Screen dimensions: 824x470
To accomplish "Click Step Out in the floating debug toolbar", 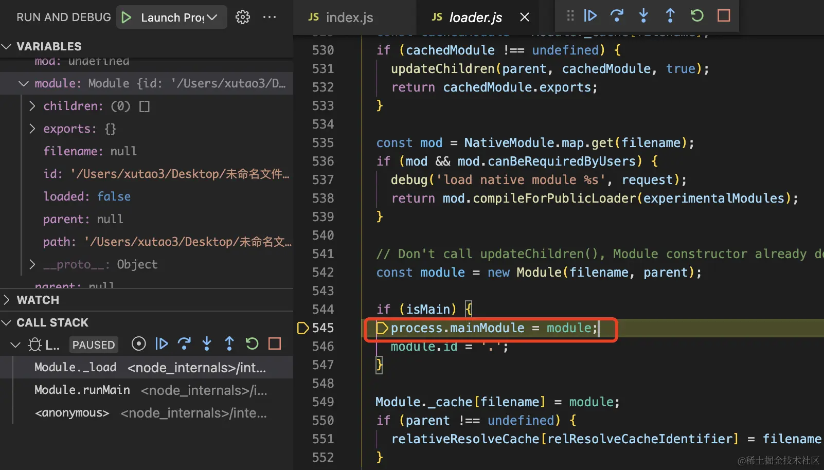I will [x=670, y=15].
